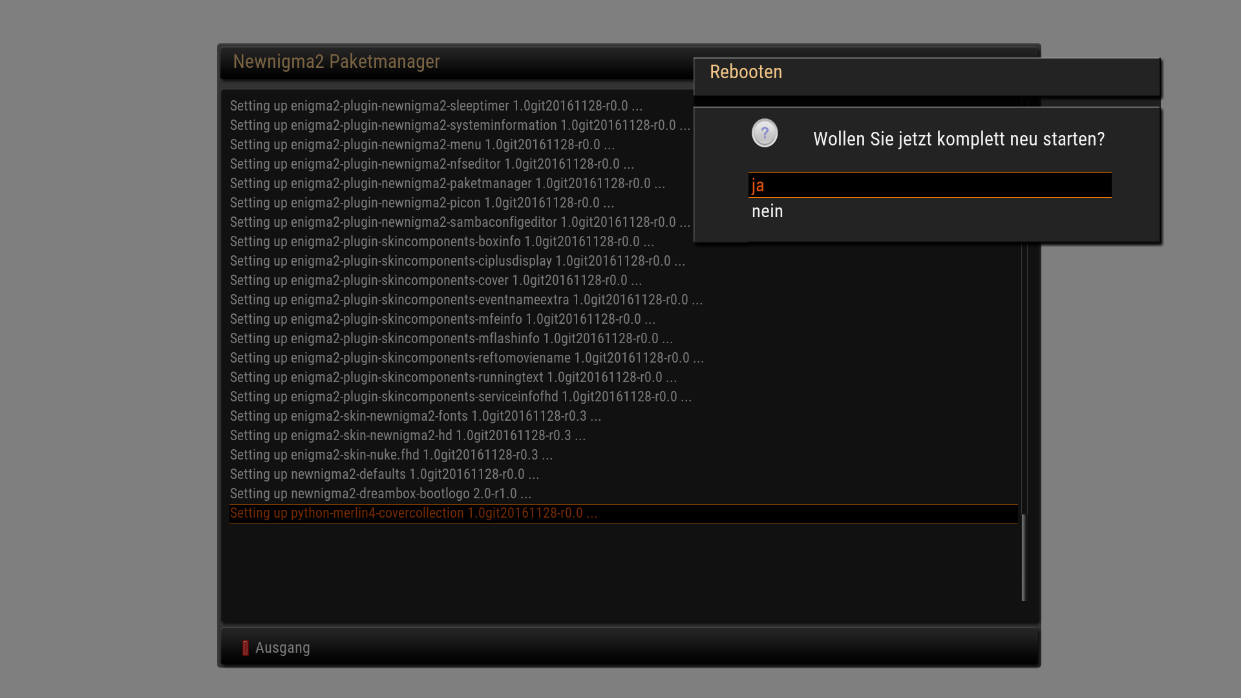Click the Newnigma2 Paketmanager window title

coord(336,61)
